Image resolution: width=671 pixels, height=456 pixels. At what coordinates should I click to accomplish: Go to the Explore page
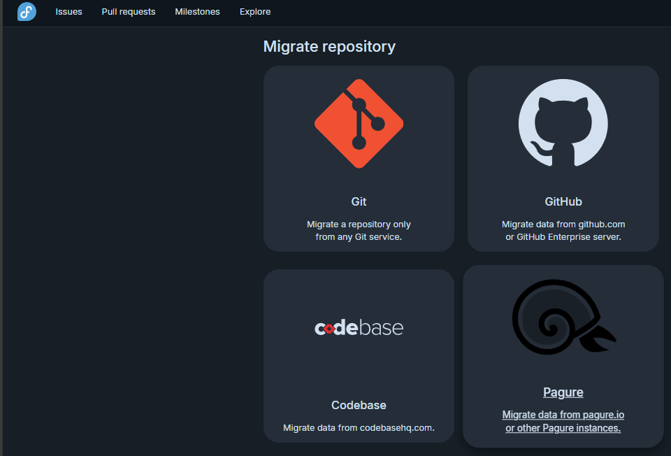pos(254,12)
